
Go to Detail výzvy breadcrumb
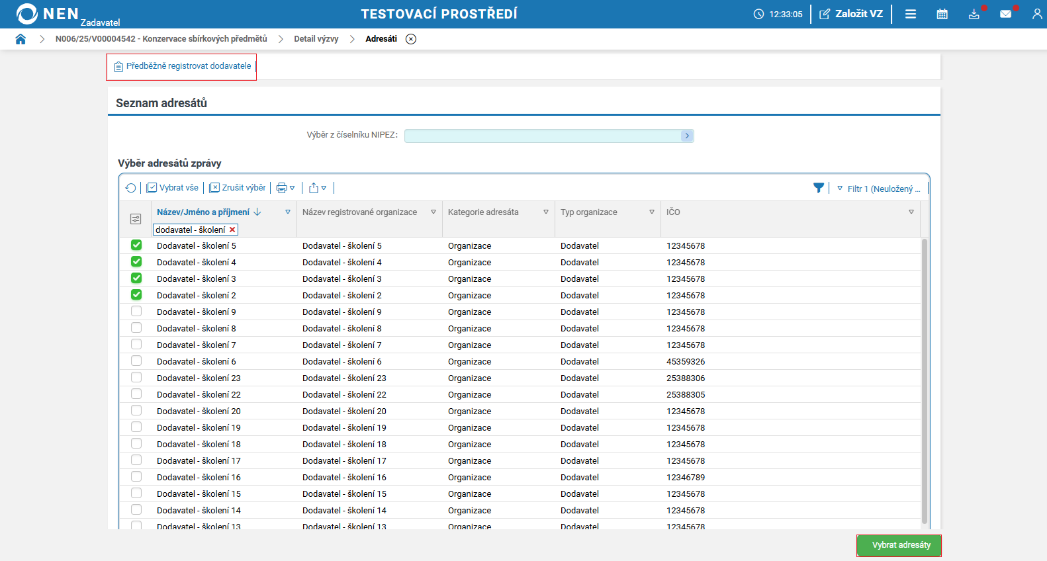click(316, 39)
